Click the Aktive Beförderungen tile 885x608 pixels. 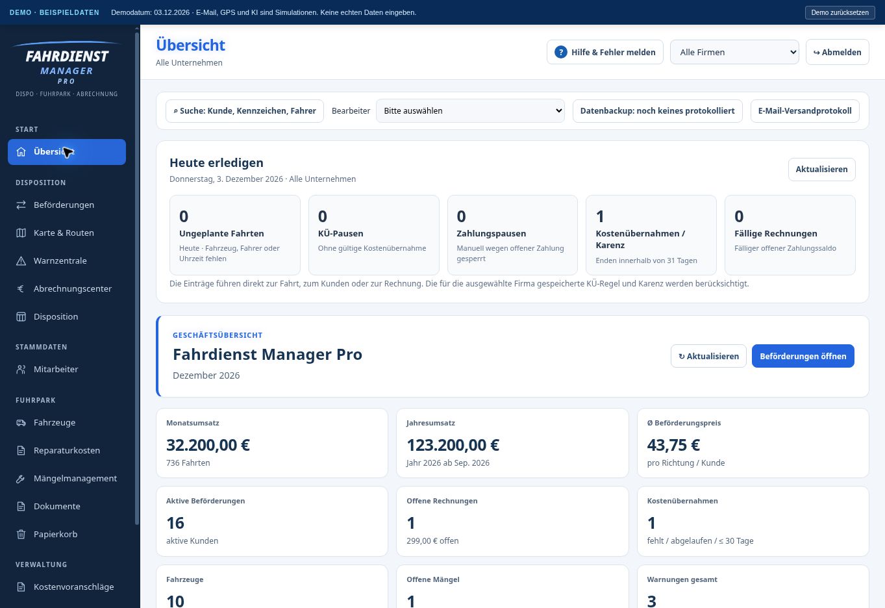point(272,522)
